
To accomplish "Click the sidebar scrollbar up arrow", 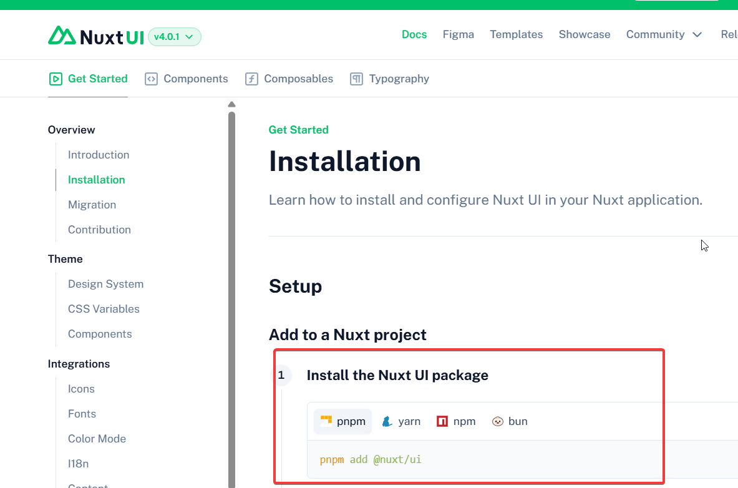I will 231,104.
